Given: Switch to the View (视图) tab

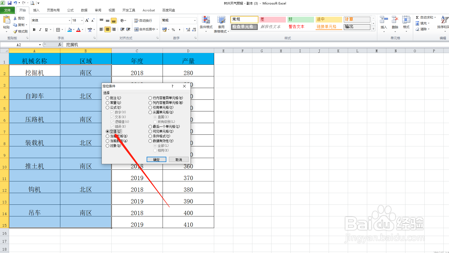Looking at the screenshot, I should 112,10.
